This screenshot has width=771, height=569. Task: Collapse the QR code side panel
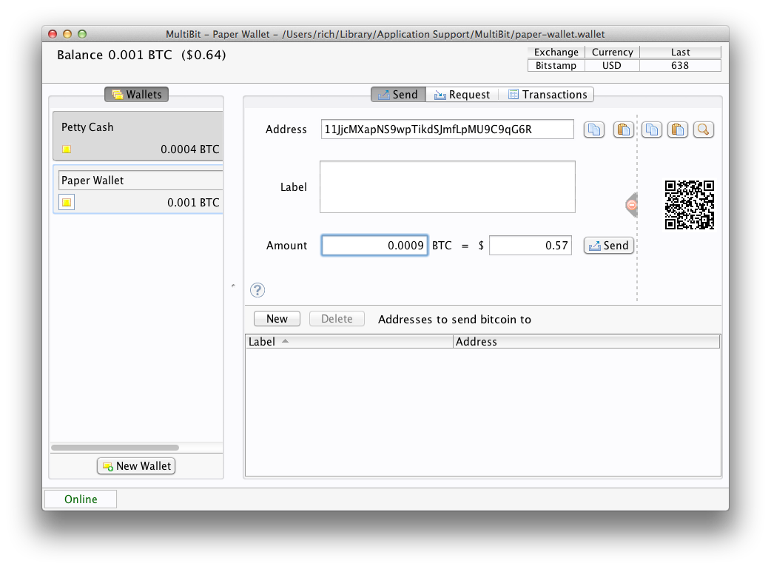pos(631,205)
